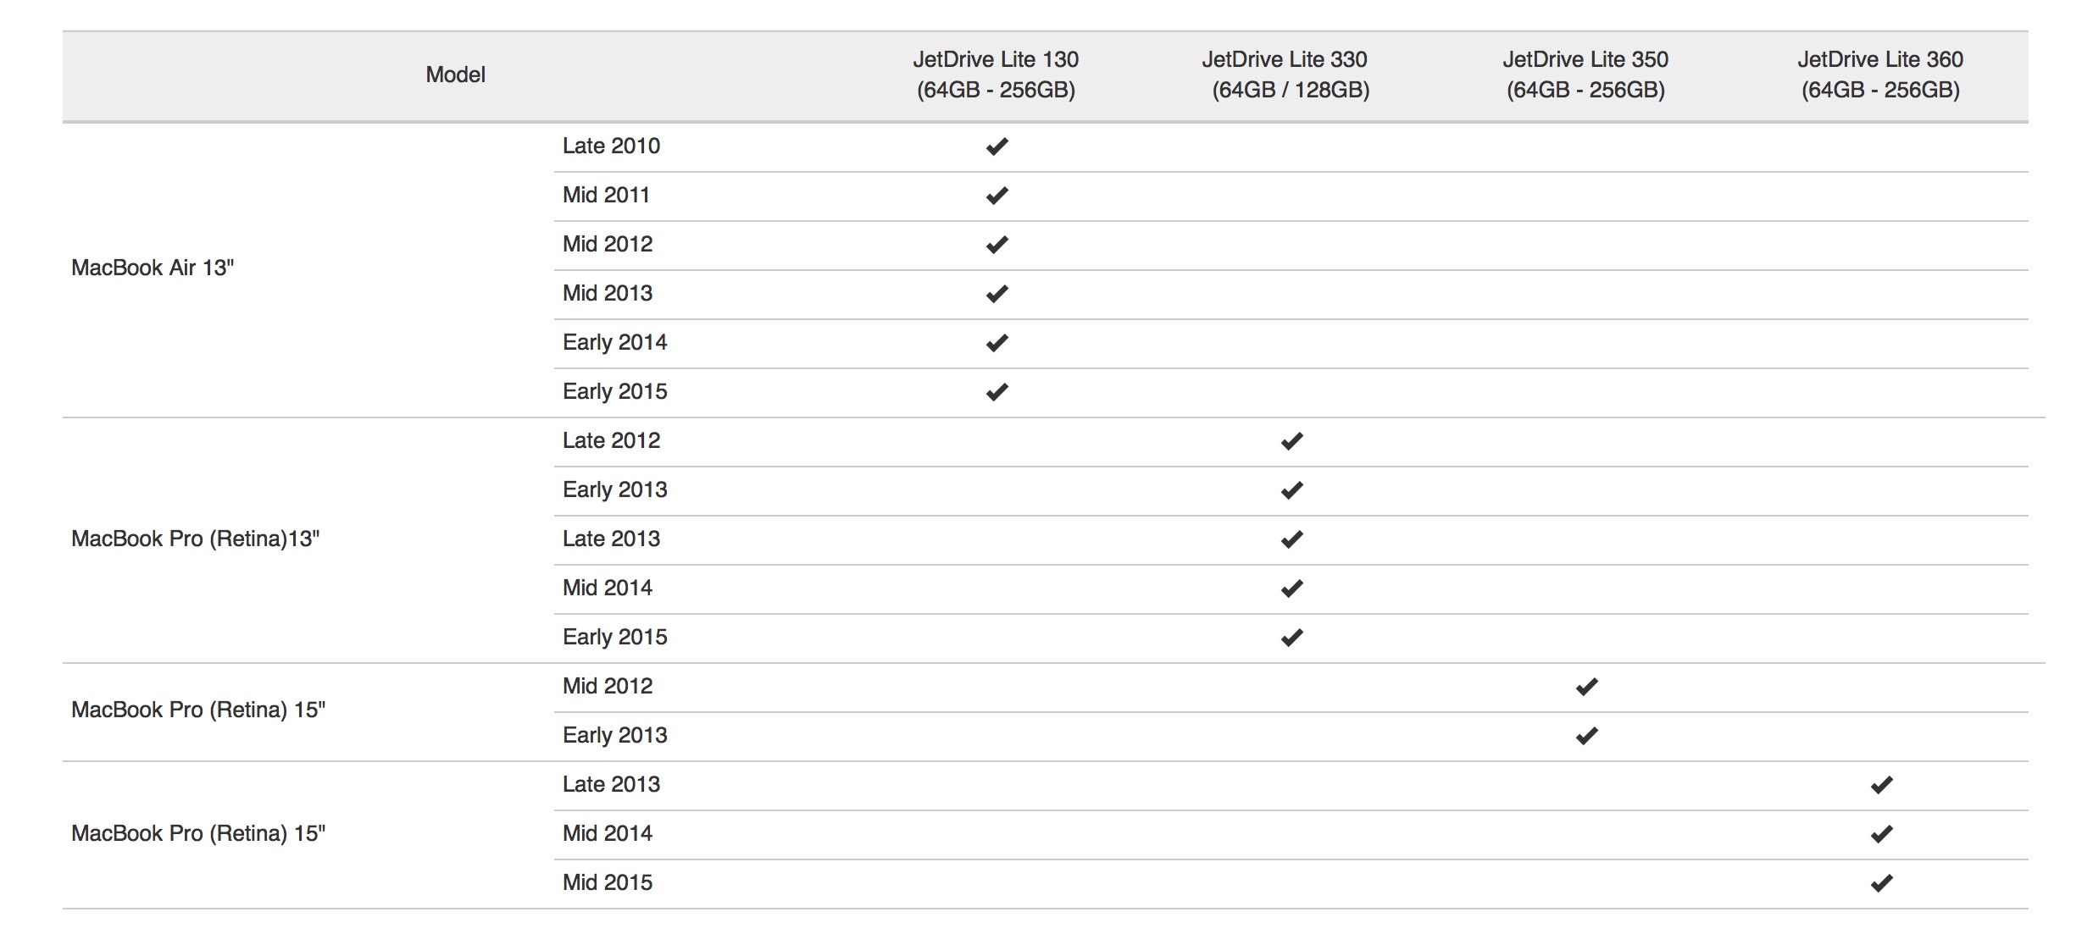
Task: Click the checkmark in the Mid 2011 row
Action: click(x=997, y=196)
